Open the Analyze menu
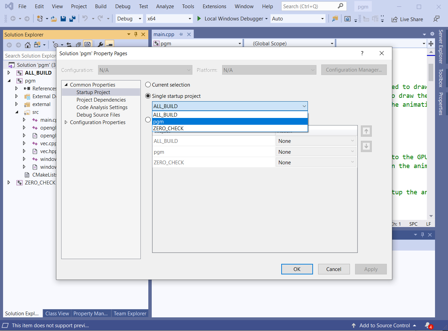 [x=165, y=6]
